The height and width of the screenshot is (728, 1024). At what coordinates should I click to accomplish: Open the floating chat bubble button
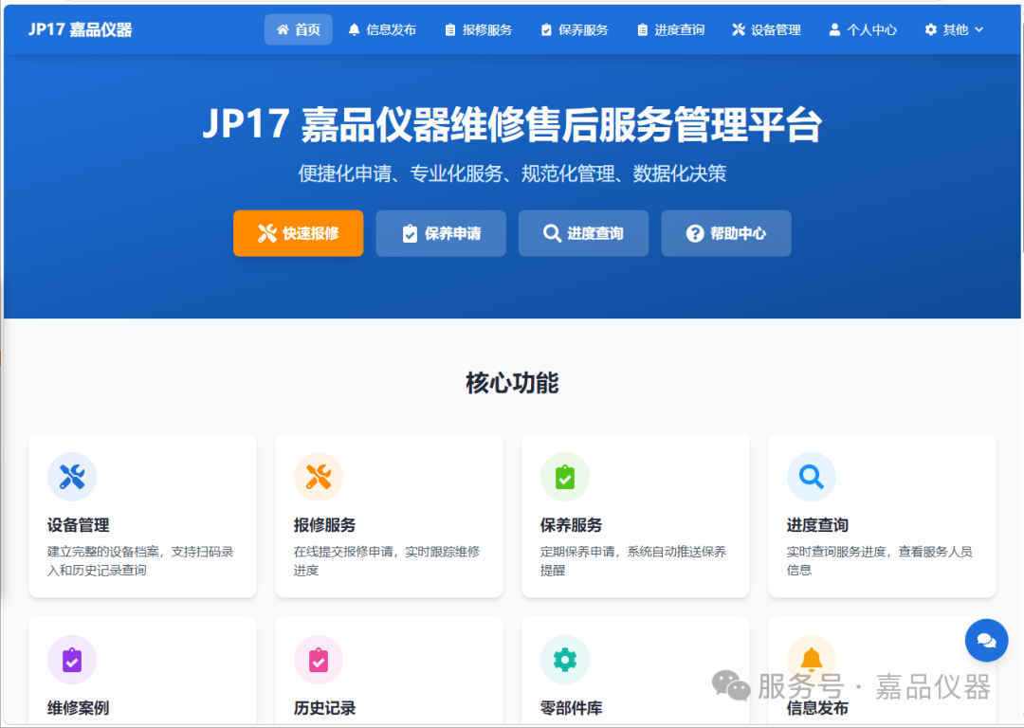pos(986,641)
